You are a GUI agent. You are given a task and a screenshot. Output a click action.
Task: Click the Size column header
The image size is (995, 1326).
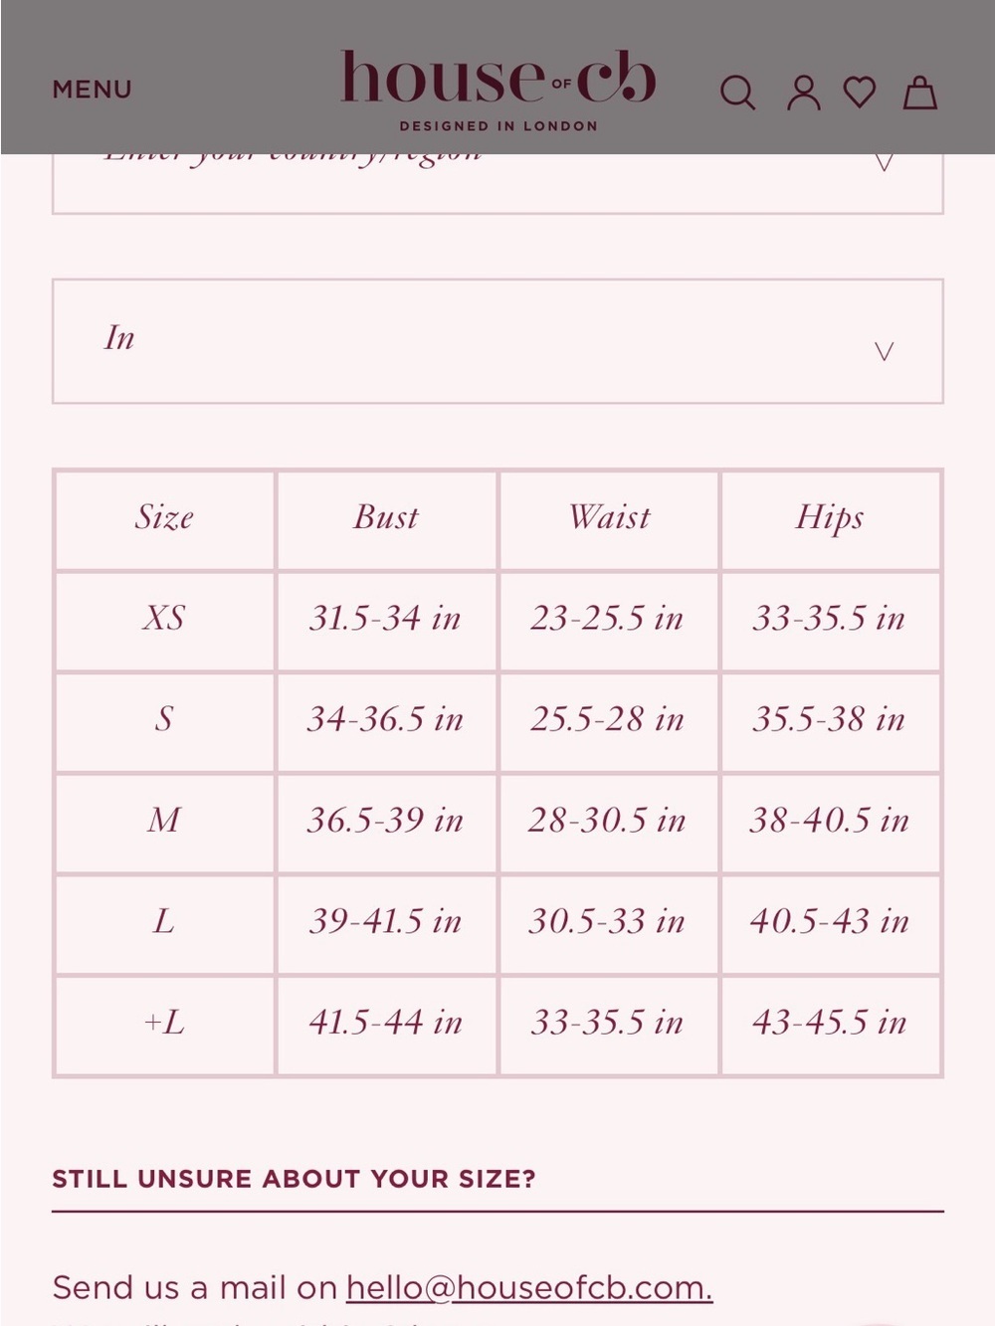click(x=164, y=518)
